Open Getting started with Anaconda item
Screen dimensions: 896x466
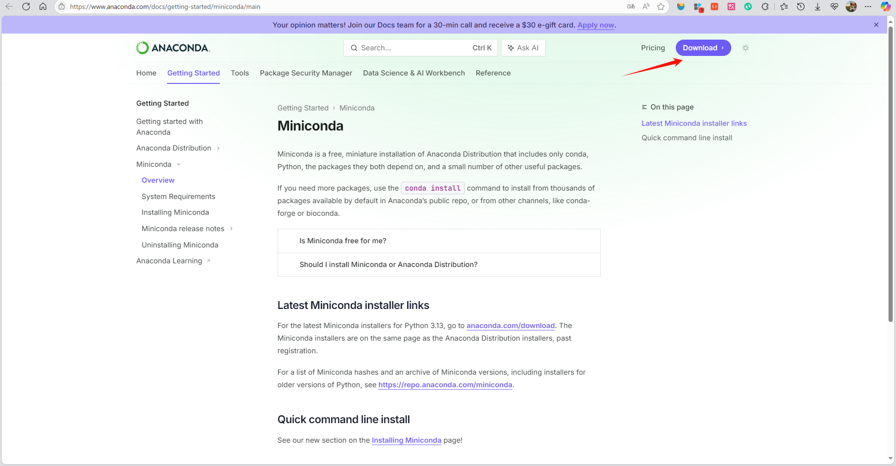[x=169, y=127]
